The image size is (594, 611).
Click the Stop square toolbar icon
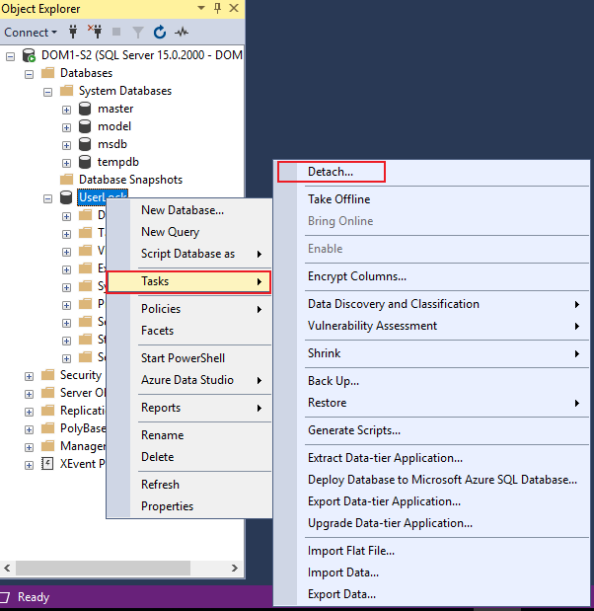click(x=116, y=32)
